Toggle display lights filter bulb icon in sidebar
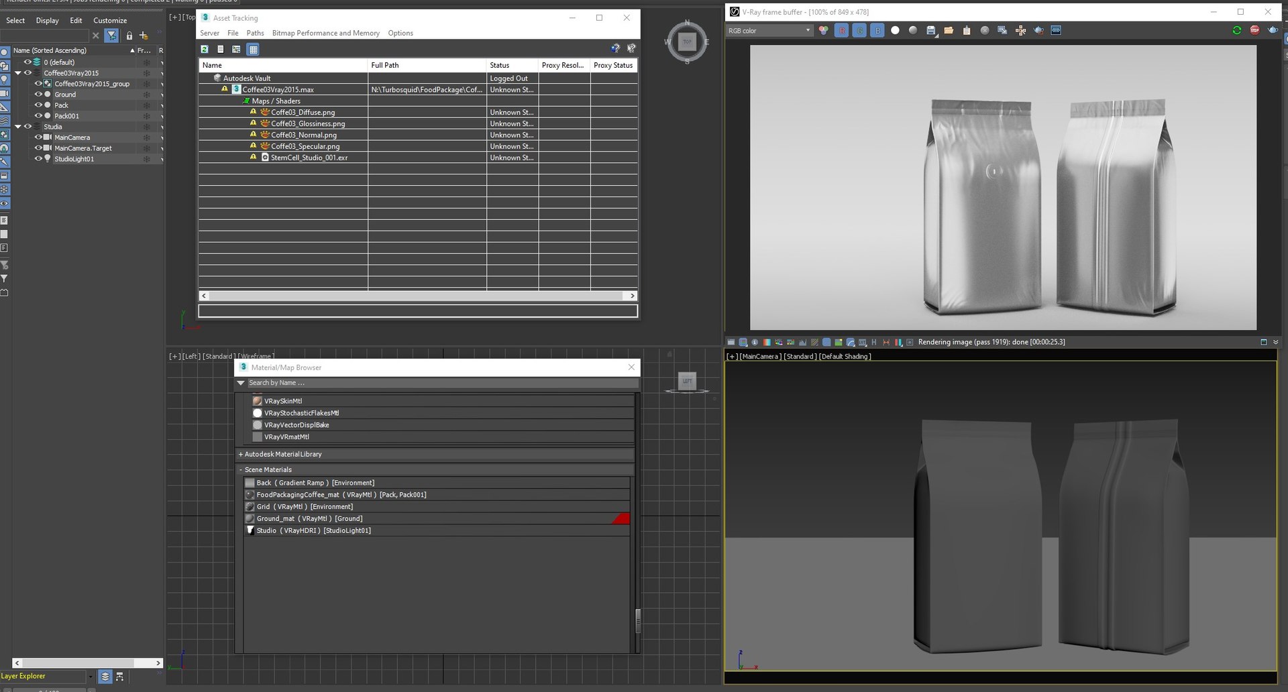The height and width of the screenshot is (692, 1288). coord(5,79)
